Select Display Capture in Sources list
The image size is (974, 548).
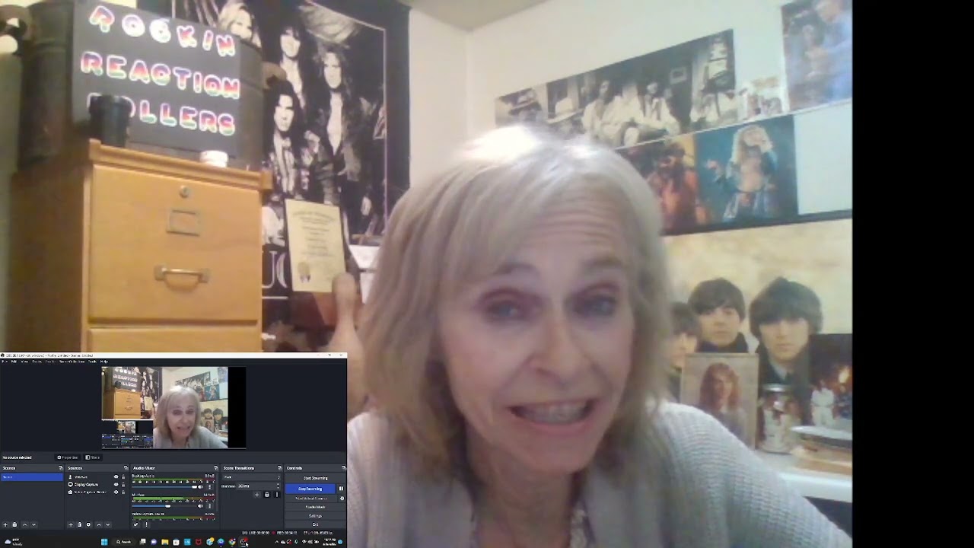(86, 485)
